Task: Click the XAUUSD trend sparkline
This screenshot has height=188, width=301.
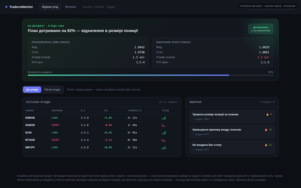Action: (x=164, y=125)
